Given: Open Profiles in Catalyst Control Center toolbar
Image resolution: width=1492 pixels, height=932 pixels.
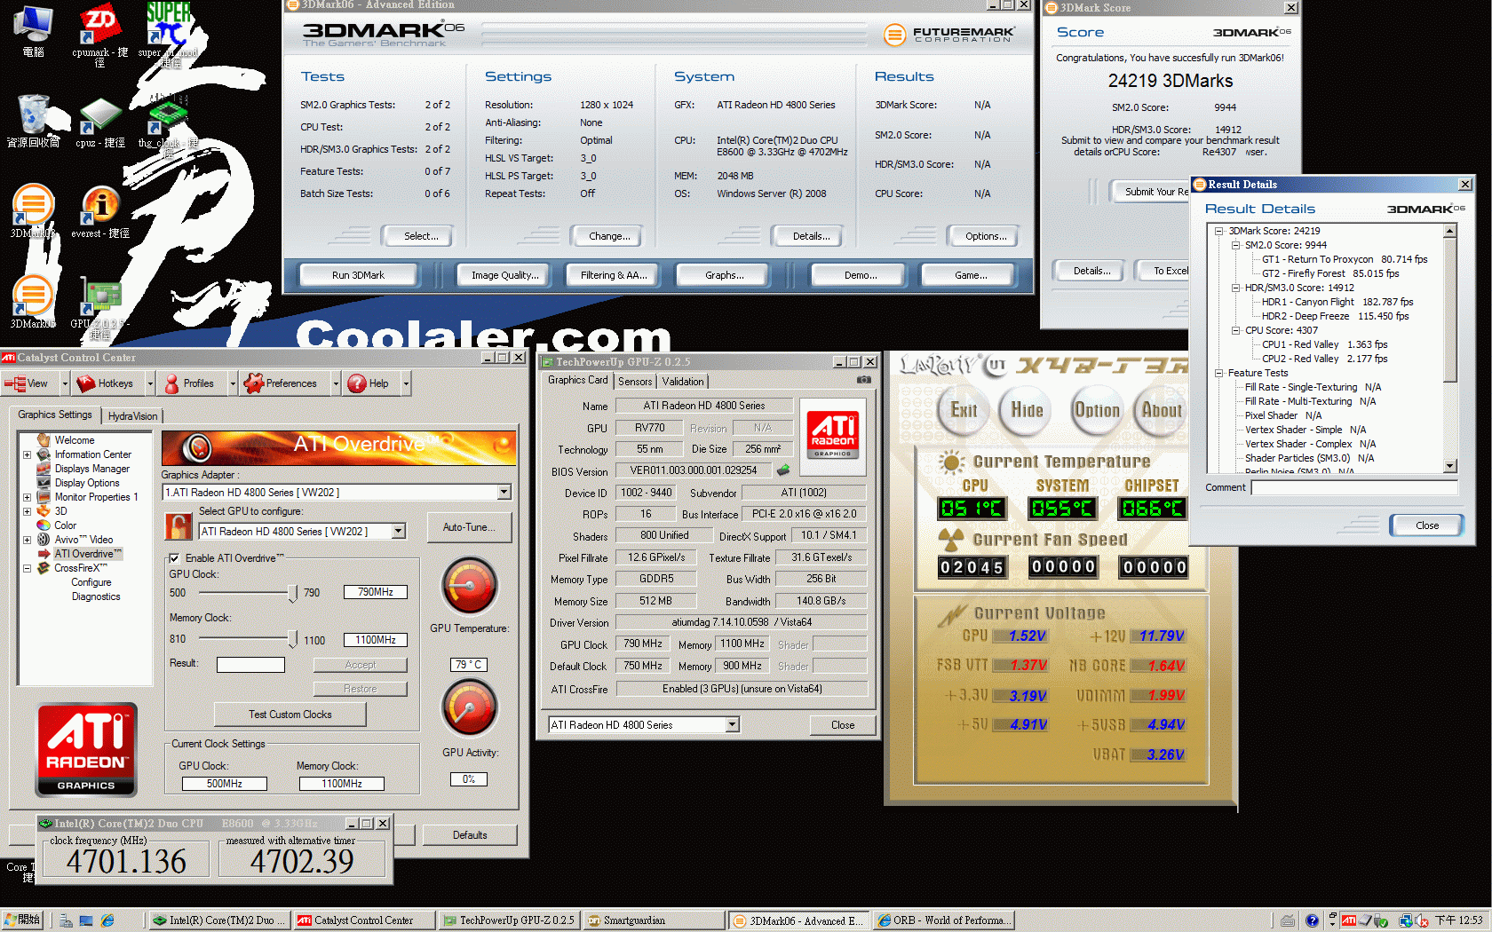Looking at the screenshot, I should tap(190, 383).
